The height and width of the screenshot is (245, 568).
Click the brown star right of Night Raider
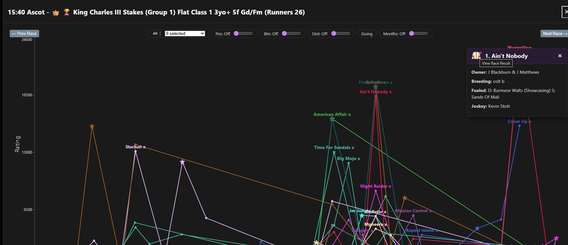point(405,198)
